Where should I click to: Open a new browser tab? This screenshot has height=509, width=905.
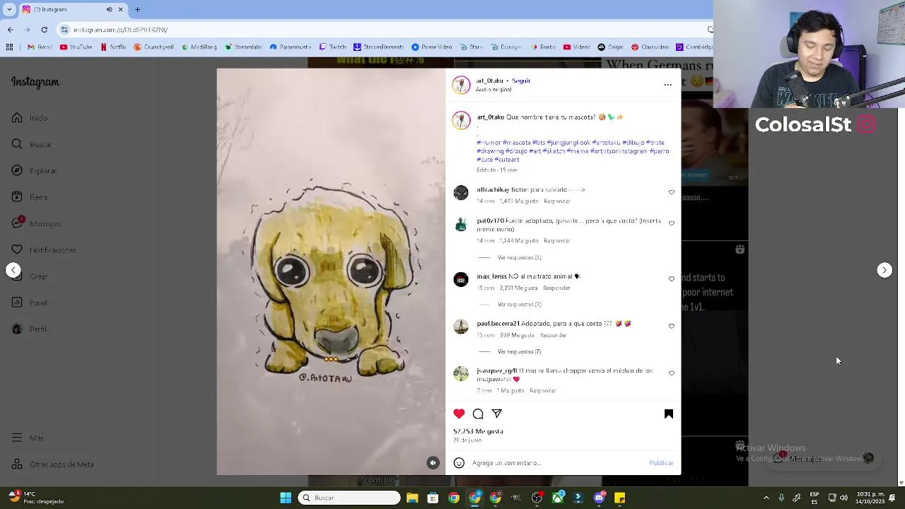(x=137, y=10)
